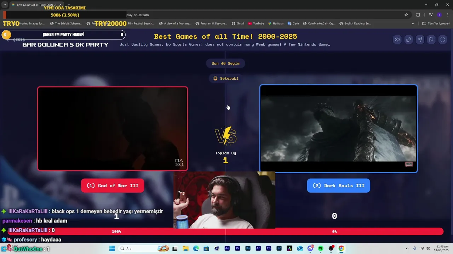Click the ÇIKIŞ exit link

coord(16,40)
